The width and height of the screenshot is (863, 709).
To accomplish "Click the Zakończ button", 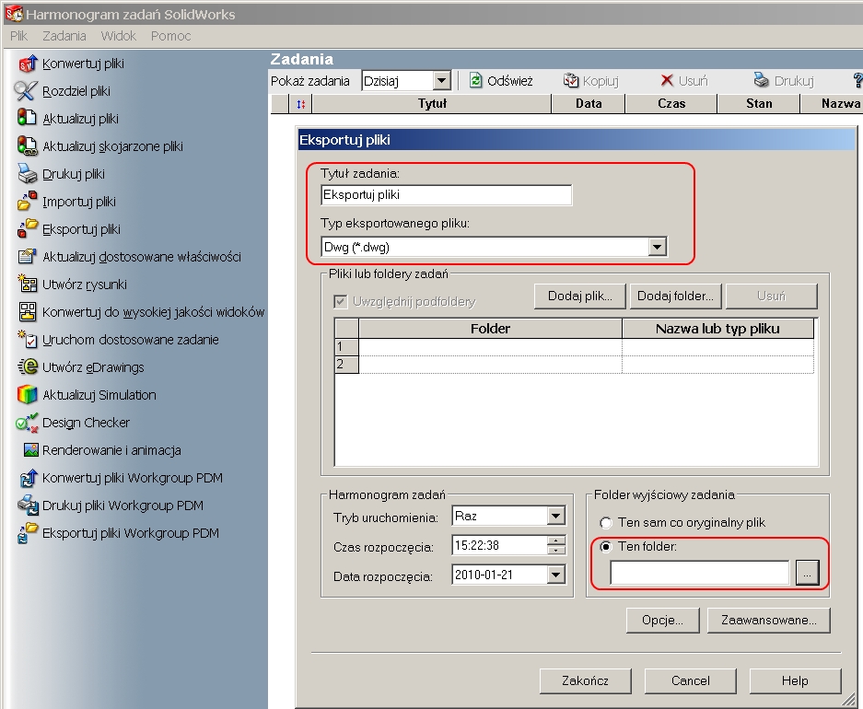I will pos(585,681).
